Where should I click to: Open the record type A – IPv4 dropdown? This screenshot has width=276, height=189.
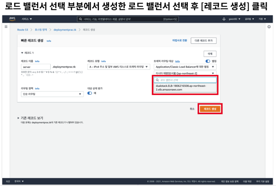coord(119,67)
